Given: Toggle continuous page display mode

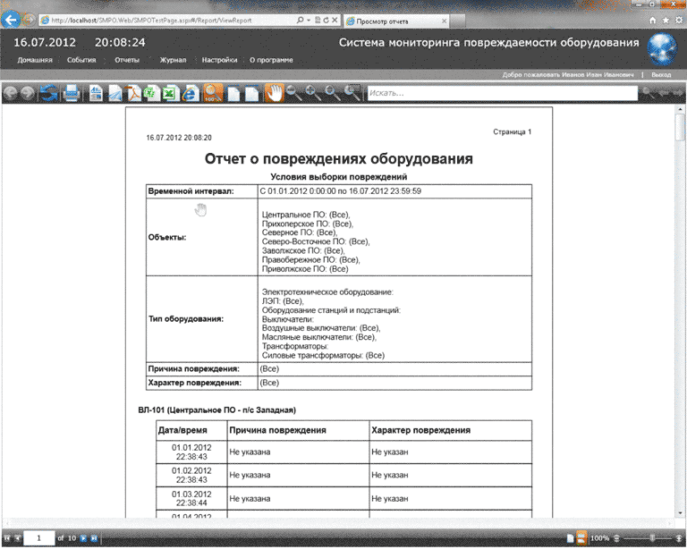Looking at the screenshot, I should pos(581,538).
